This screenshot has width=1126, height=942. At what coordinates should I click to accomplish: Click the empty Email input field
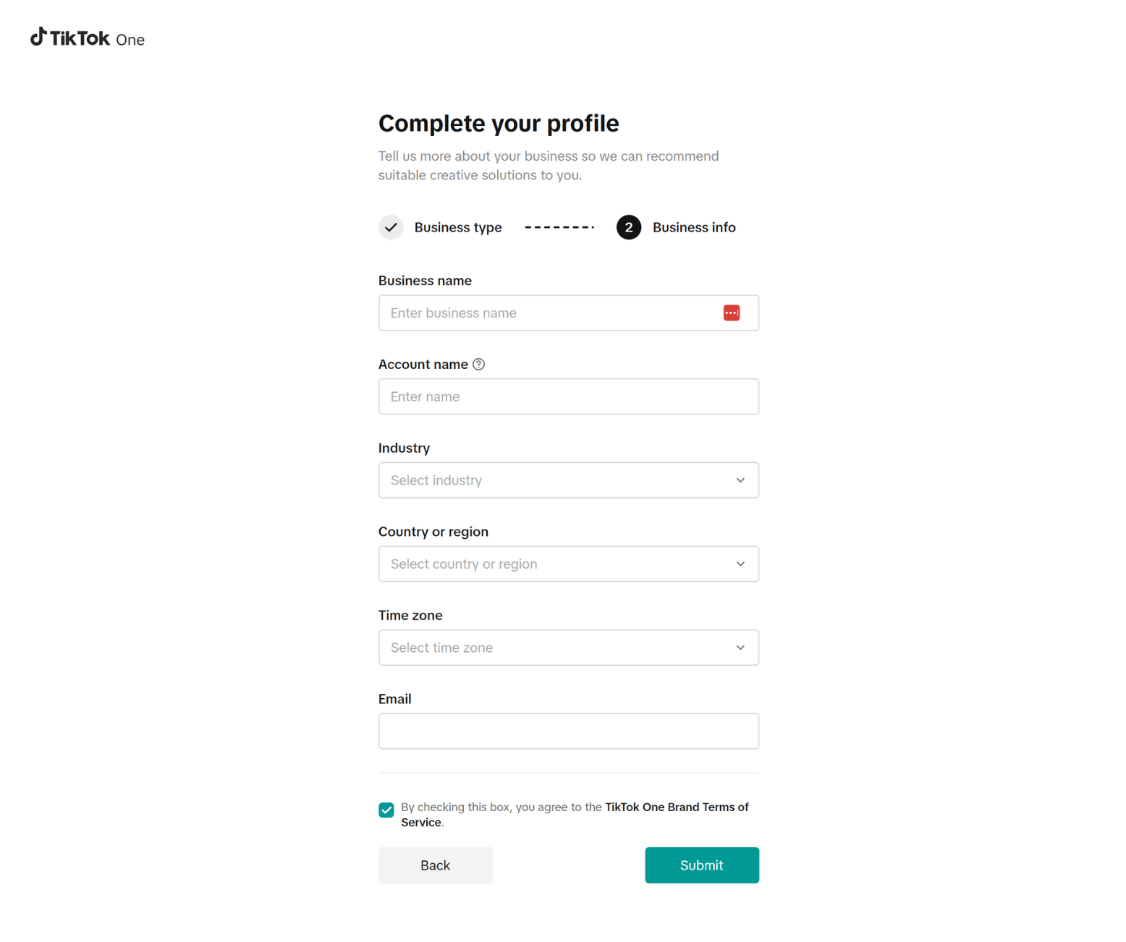tap(568, 731)
